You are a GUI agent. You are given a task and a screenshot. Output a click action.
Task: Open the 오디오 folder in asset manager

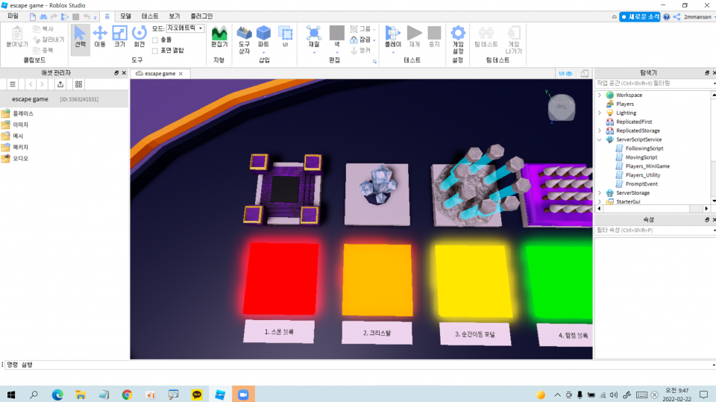point(16,159)
